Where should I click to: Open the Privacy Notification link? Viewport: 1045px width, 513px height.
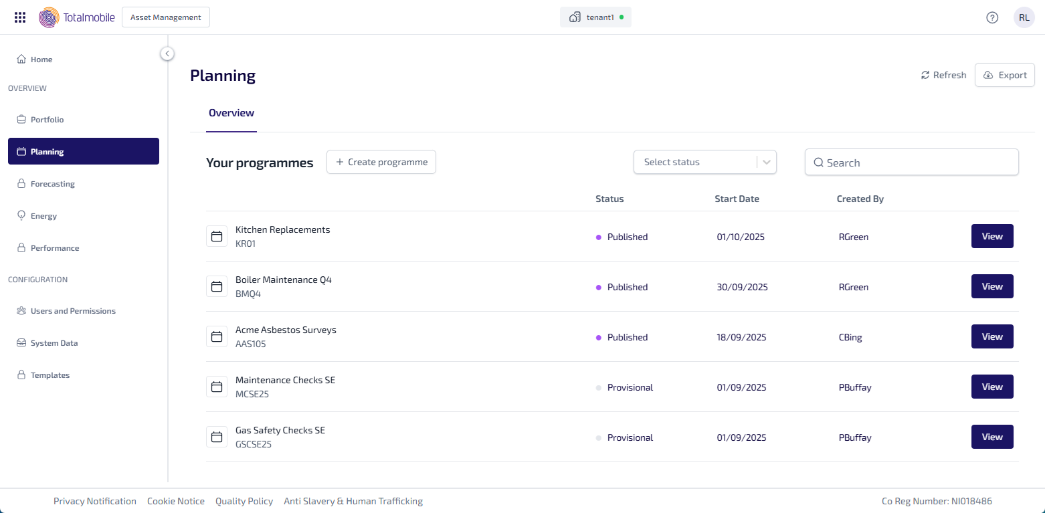[95, 501]
